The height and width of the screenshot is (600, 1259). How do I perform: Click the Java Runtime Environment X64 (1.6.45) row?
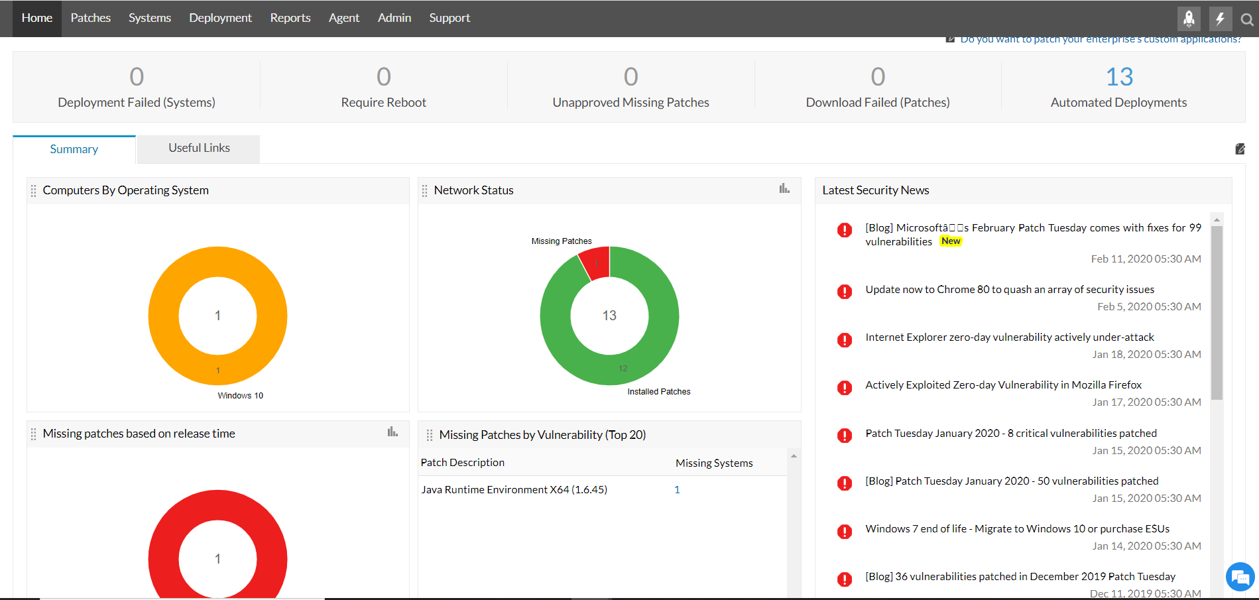click(603, 490)
